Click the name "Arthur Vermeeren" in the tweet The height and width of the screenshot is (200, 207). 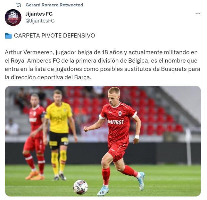pyautogui.click(x=29, y=52)
